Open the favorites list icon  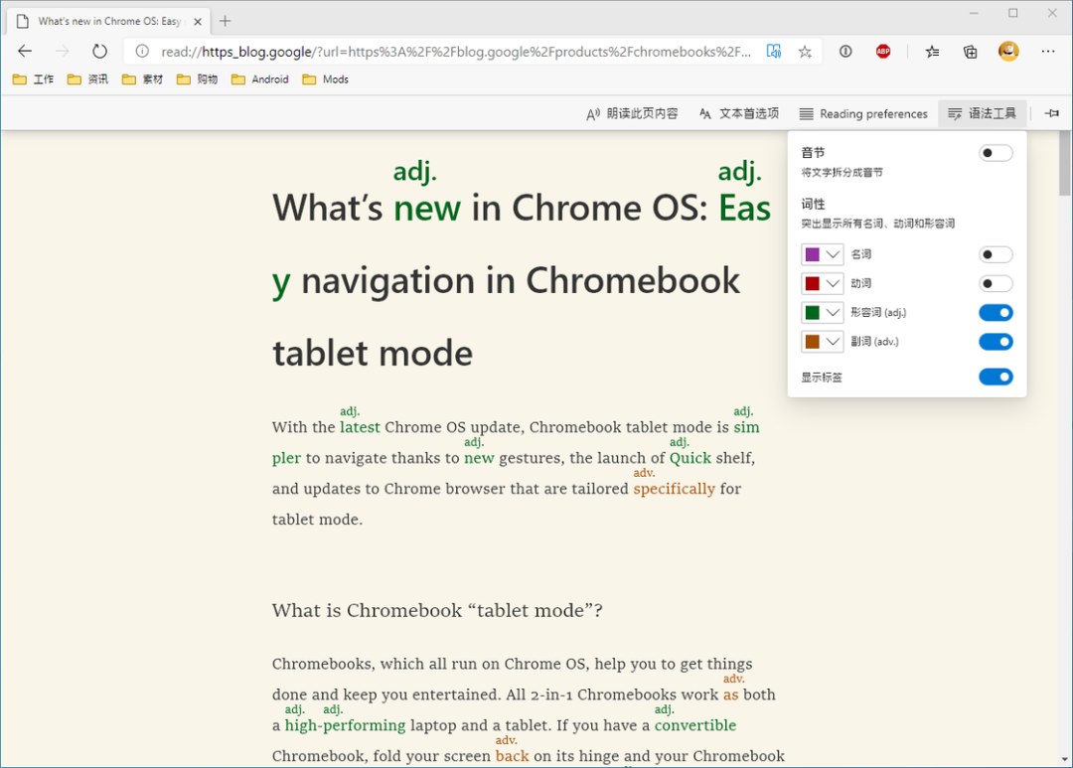tap(932, 52)
